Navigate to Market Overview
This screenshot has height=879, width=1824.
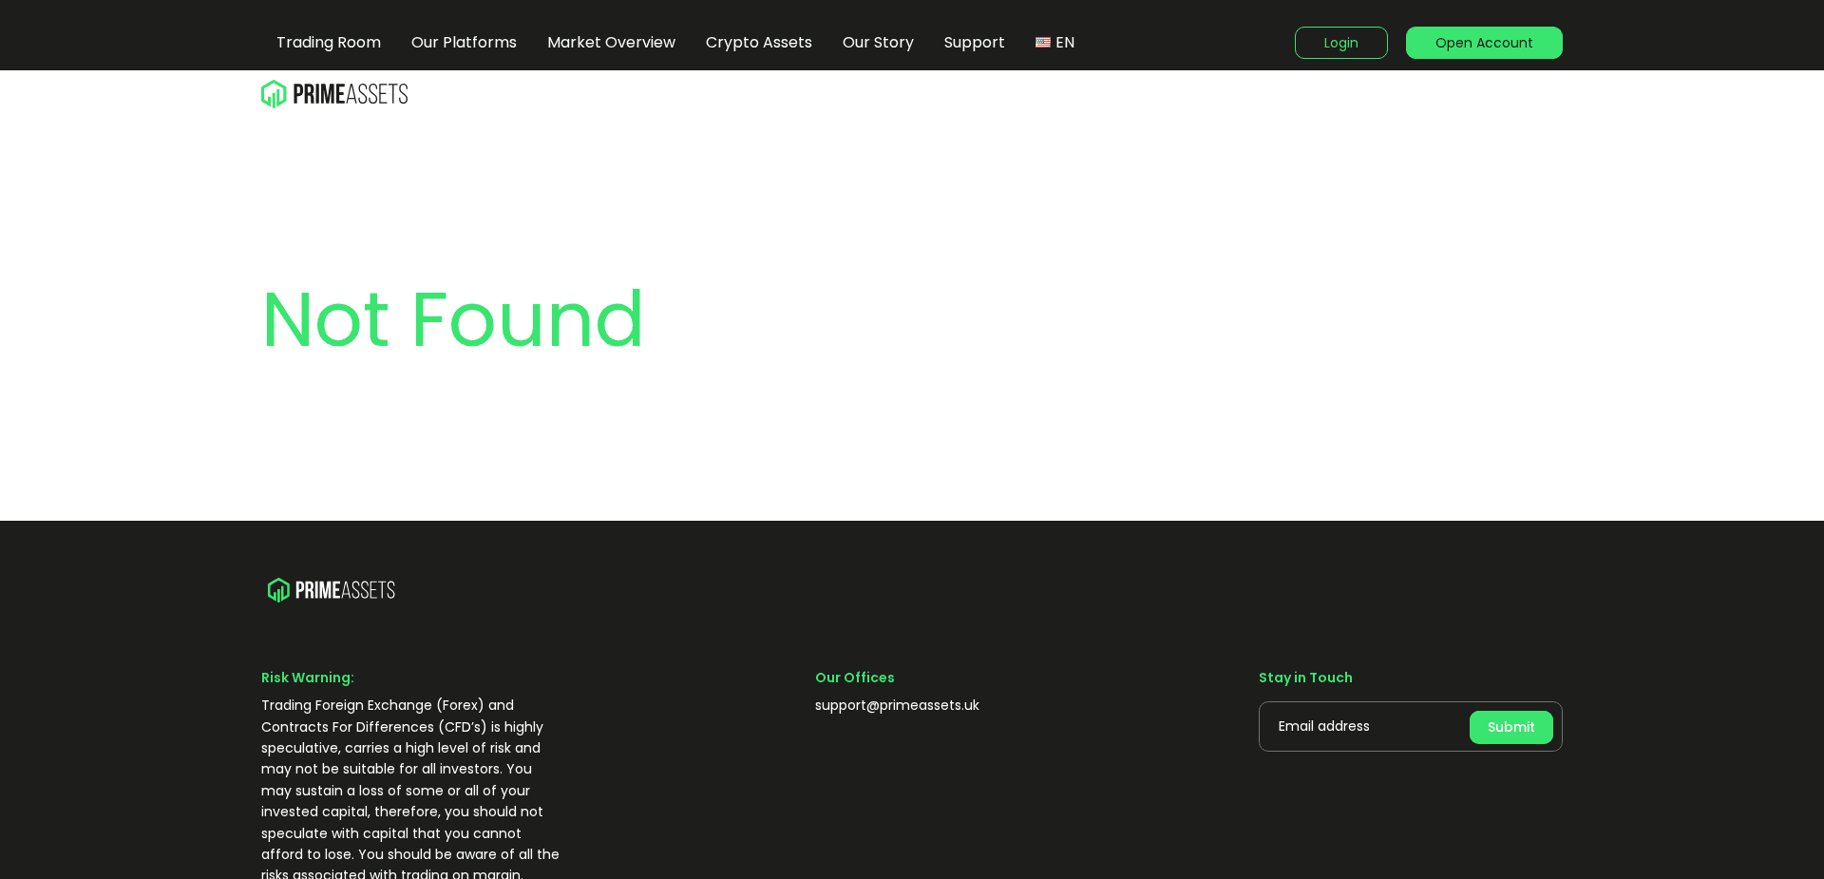611,43
